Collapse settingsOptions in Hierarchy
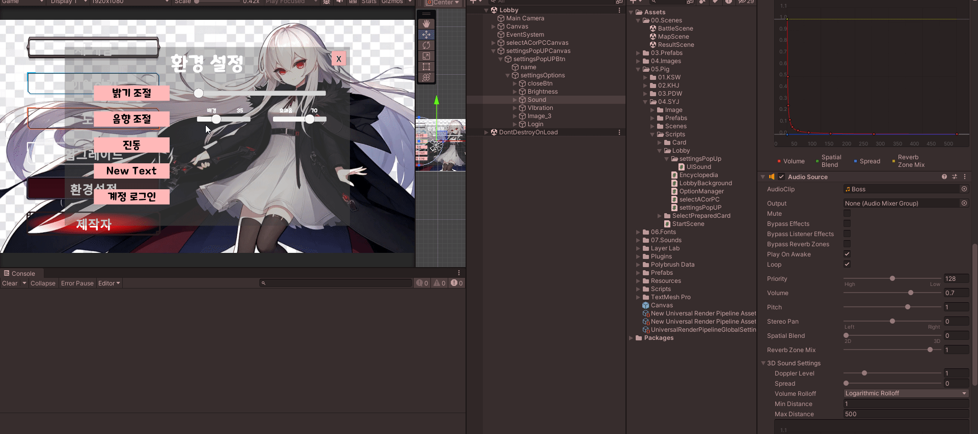 pyautogui.click(x=507, y=75)
